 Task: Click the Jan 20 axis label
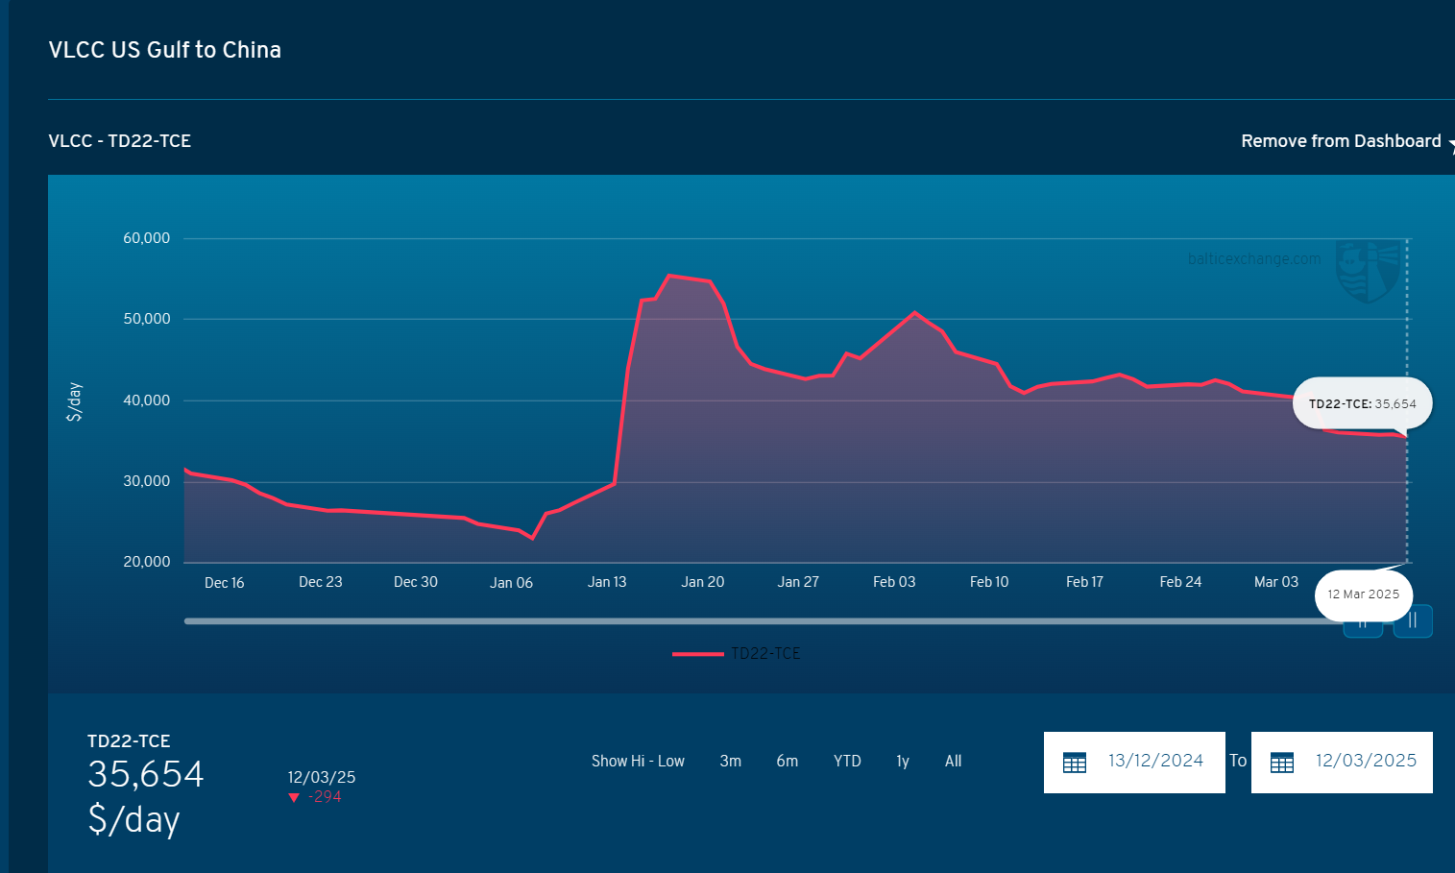pyautogui.click(x=703, y=582)
